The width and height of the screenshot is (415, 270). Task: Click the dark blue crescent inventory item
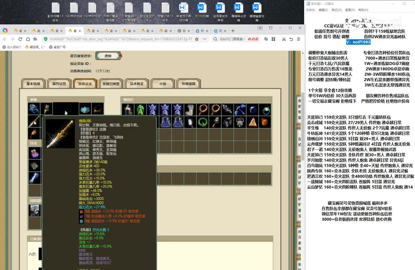pos(252,110)
